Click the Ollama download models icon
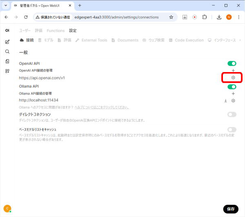This screenshot has height=217, width=245. point(225,101)
